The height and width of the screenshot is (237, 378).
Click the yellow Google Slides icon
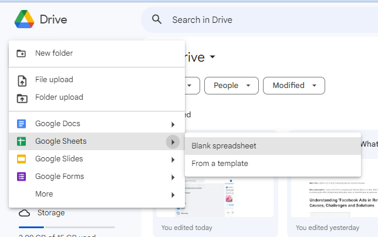[x=22, y=159]
